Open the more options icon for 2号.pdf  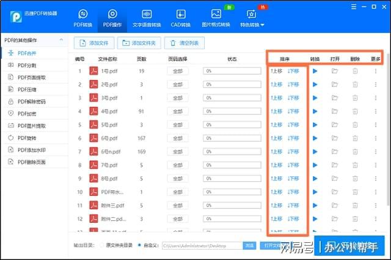click(x=376, y=84)
